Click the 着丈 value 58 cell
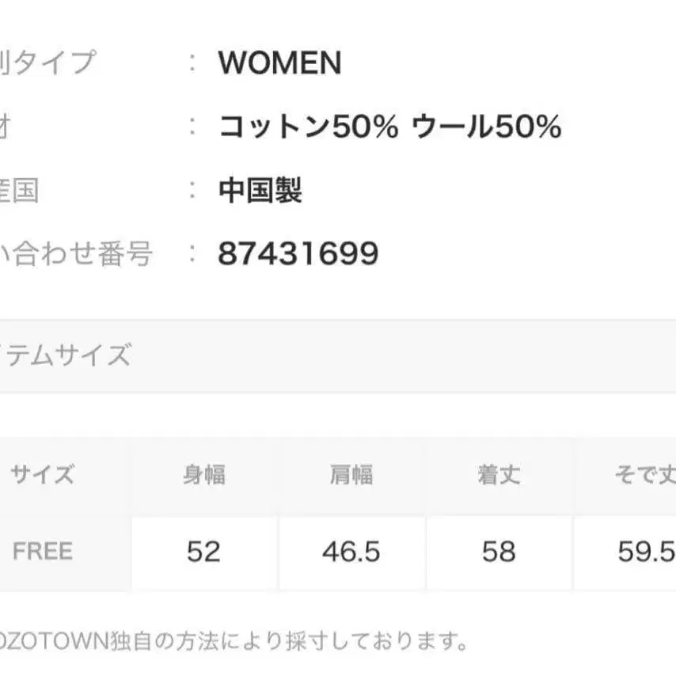 coord(498,551)
